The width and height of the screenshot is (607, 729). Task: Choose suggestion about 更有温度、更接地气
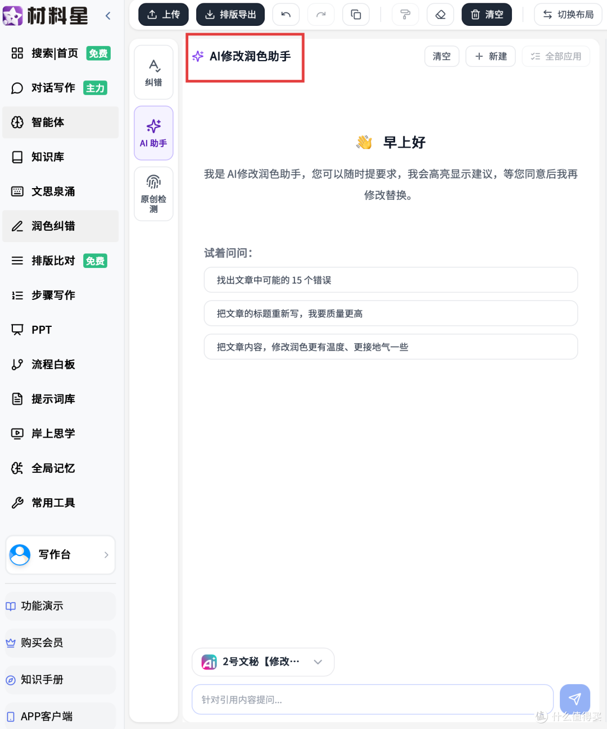click(391, 347)
